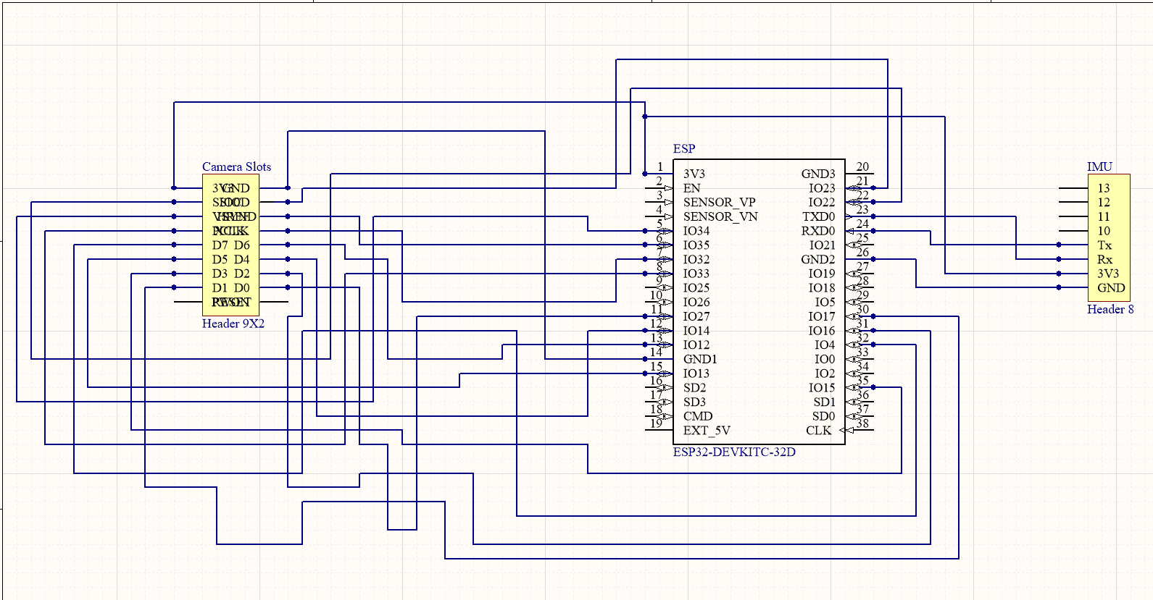Select the D7 D6 row on camera header
Screen dimensions: 1153x600
coord(230,245)
